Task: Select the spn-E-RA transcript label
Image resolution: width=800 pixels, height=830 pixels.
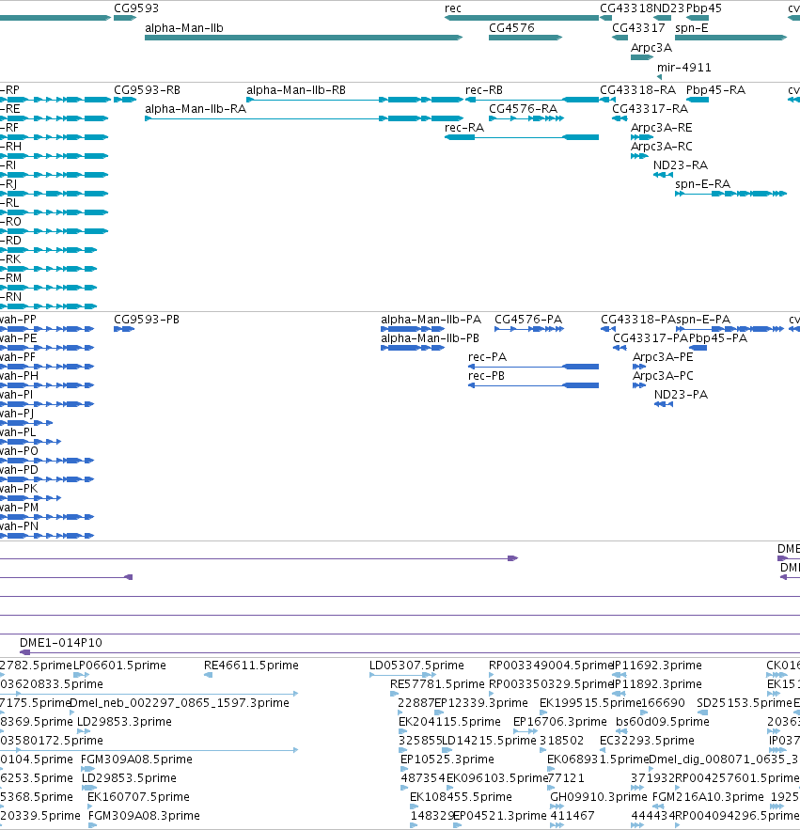Action: (702, 183)
